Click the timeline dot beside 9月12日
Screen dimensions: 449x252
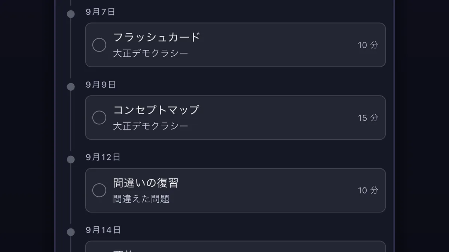point(71,160)
